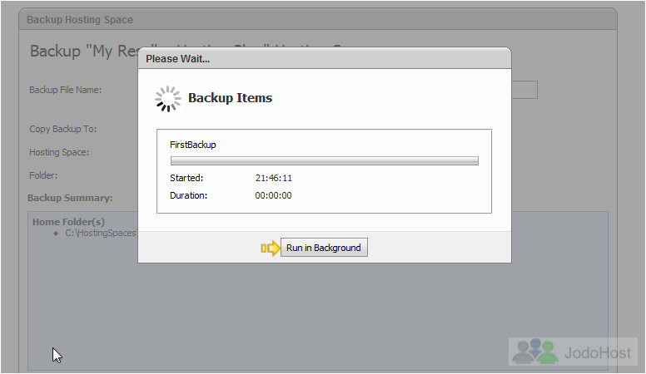Click the yellow arrow pointer icon
This screenshot has width=646, height=374.
tap(271, 249)
